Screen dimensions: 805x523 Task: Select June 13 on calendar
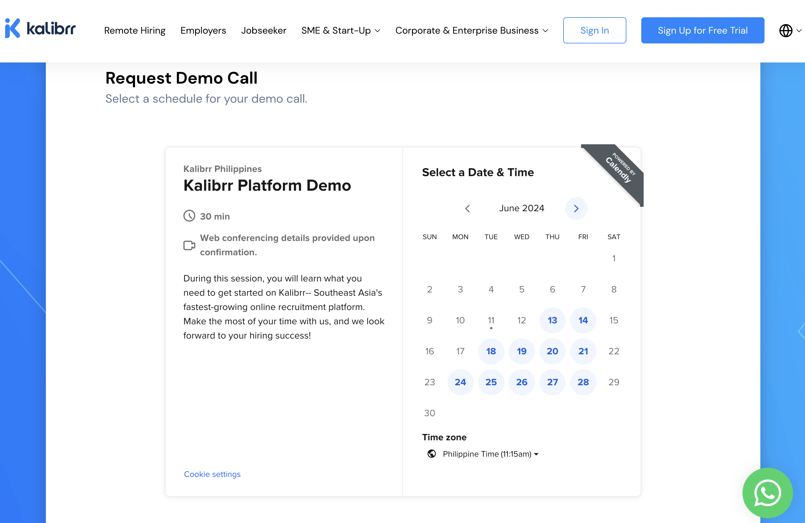552,320
